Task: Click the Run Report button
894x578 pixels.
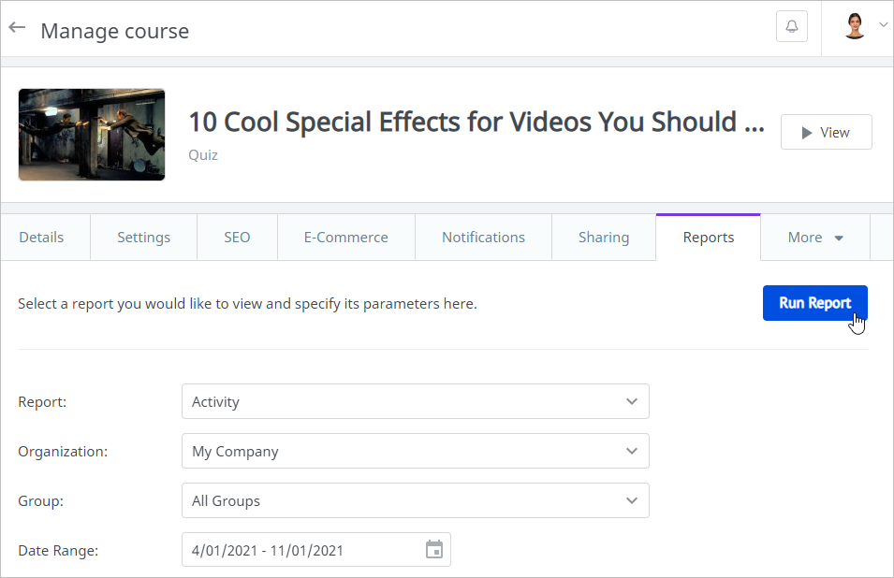Action: point(814,303)
